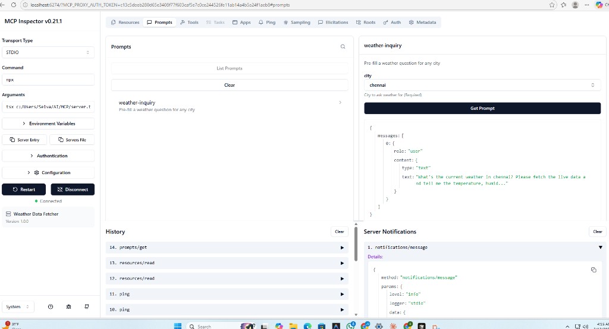Viewport: 609px width, 329px height.
Task: Click the Get Prompt button
Action: click(482, 108)
